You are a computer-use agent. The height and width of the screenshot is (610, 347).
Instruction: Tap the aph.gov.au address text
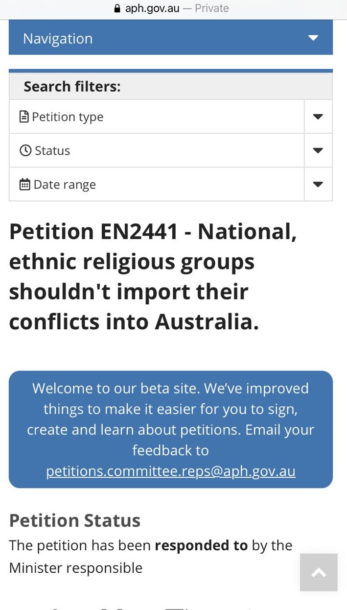tap(152, 8)
